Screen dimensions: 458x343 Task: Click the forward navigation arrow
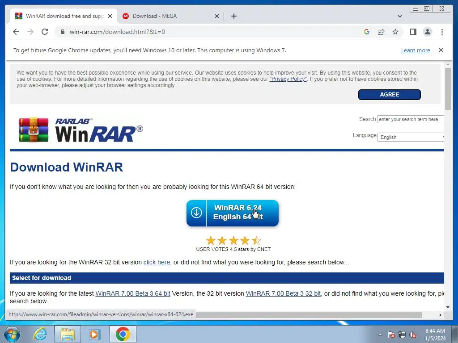click(x=30, y=32)
